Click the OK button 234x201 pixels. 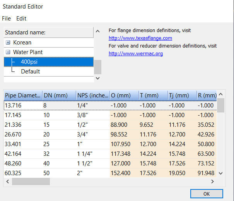[x=207, y=194]
